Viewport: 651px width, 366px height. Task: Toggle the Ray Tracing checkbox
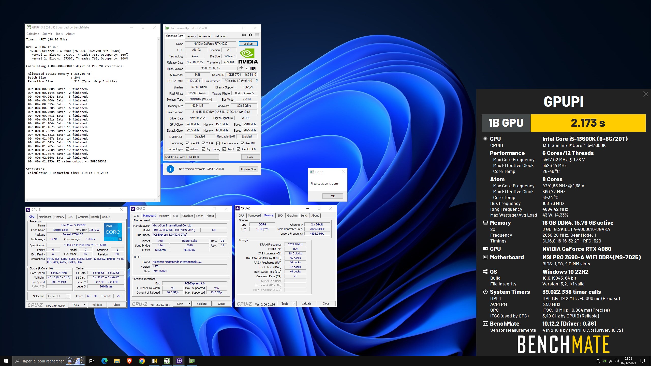click(x=203, y=149)
